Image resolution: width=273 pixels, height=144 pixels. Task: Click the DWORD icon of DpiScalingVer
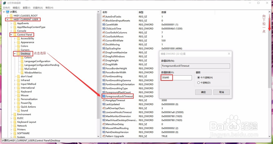pyautogui.click(x=103, y=48)
